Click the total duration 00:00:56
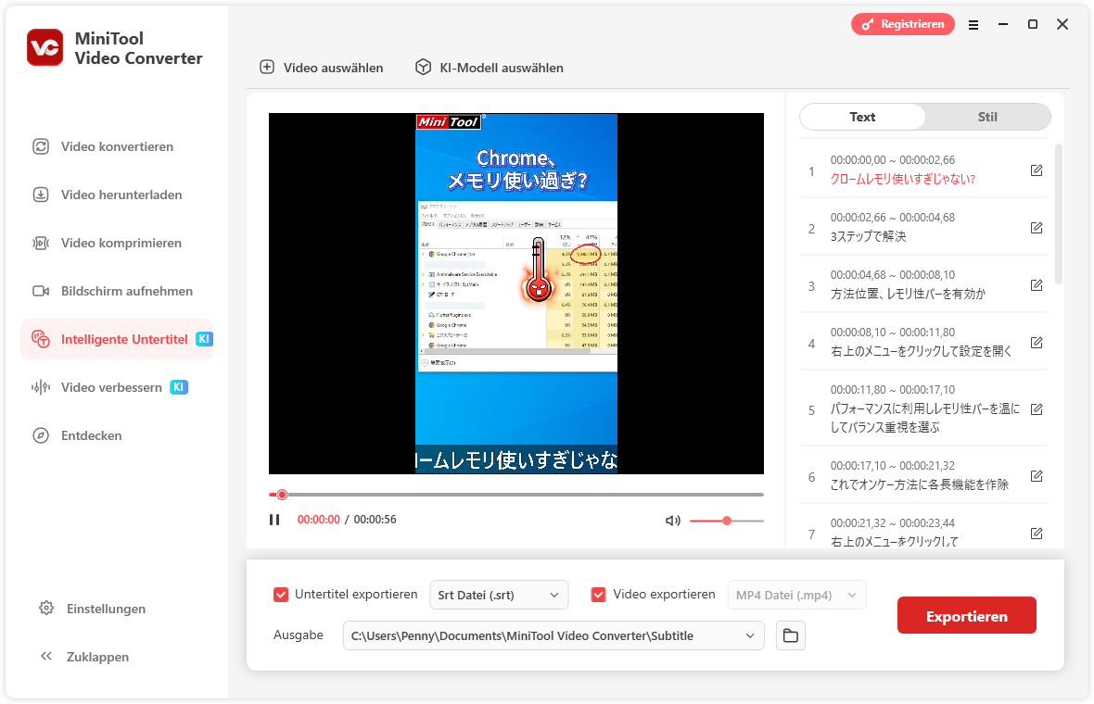The image size is (1094, 704). [x=375, y=520]
